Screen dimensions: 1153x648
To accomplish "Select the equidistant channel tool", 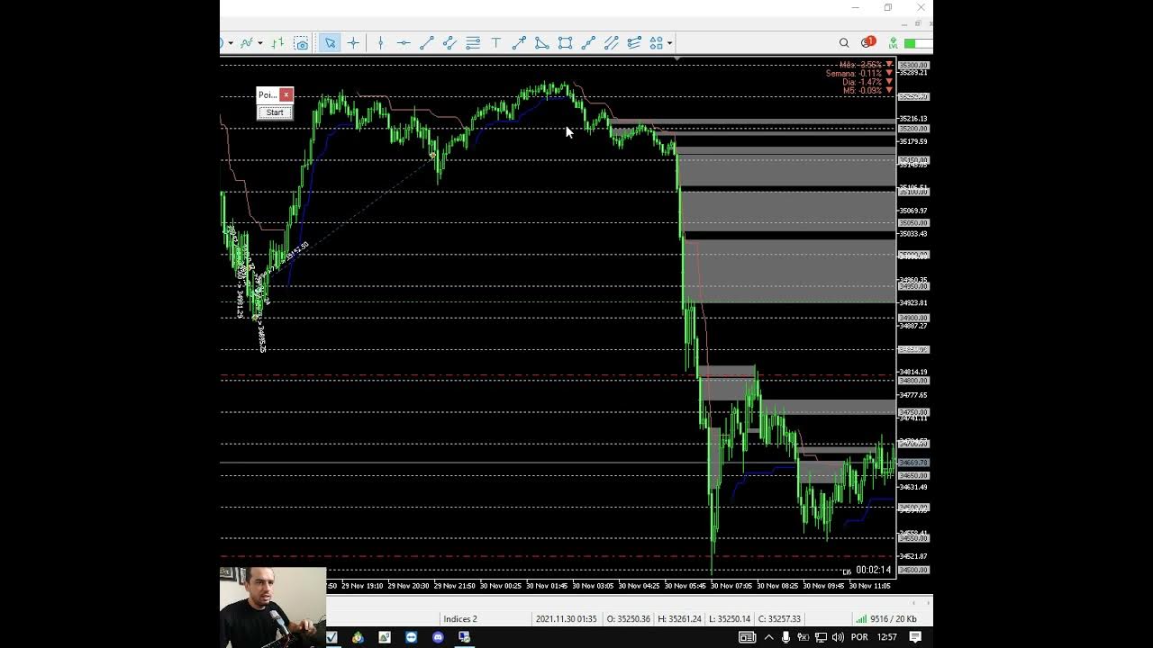I will 449,42.
